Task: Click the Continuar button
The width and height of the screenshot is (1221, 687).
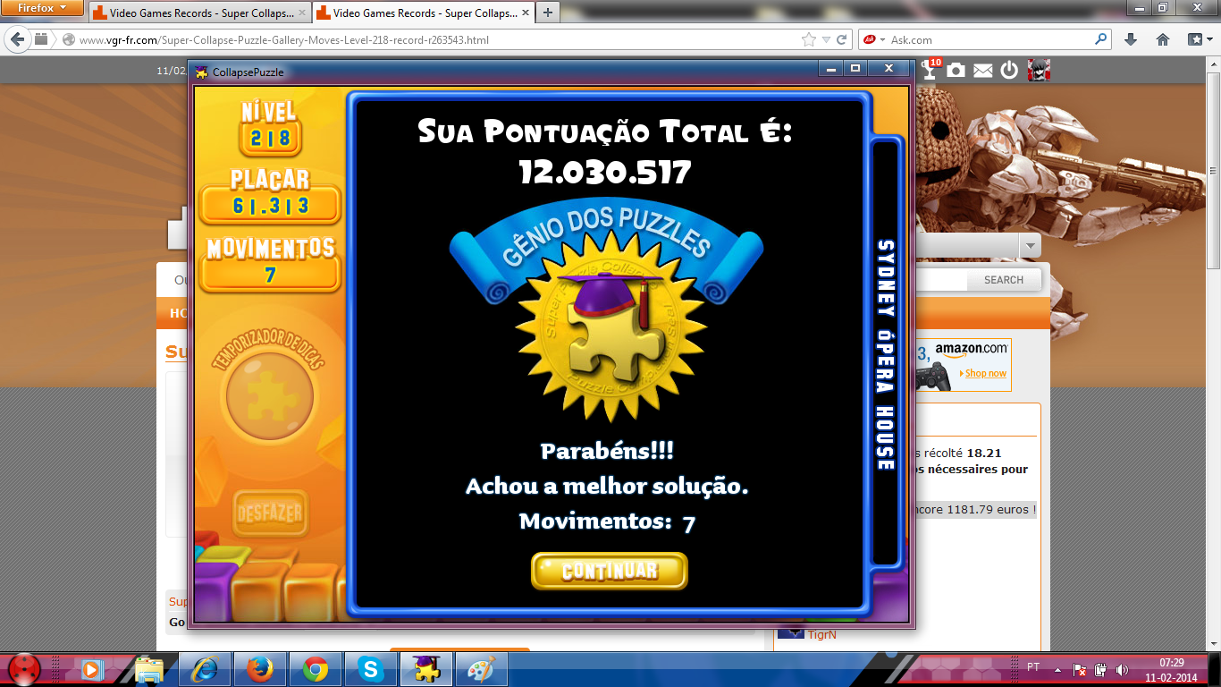Action: point(609,571)
